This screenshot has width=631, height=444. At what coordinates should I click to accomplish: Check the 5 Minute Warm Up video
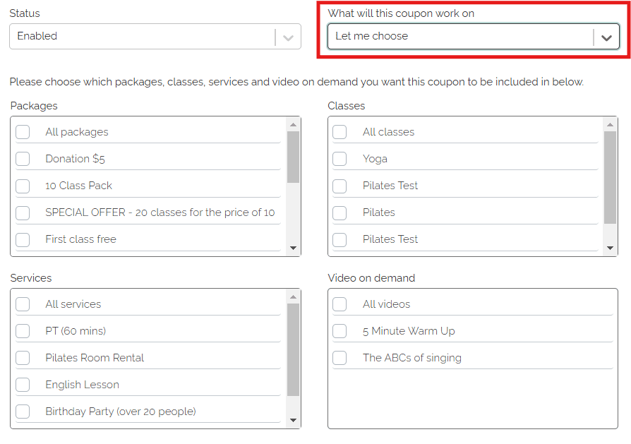(340, 331)
